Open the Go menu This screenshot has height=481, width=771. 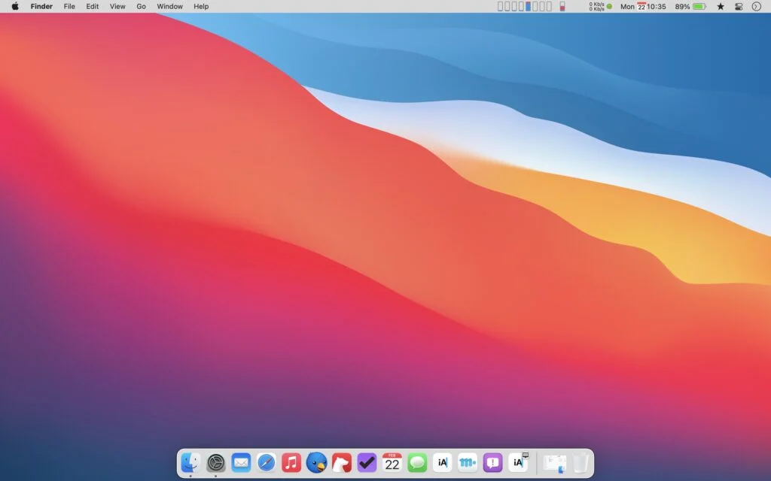pos(141,6)
